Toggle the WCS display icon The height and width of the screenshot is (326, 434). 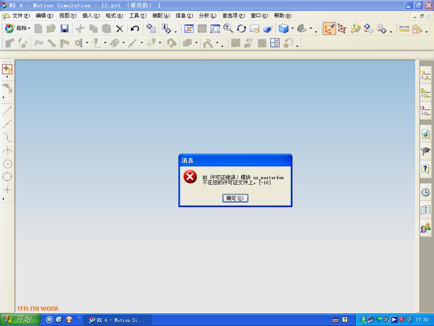329,28
